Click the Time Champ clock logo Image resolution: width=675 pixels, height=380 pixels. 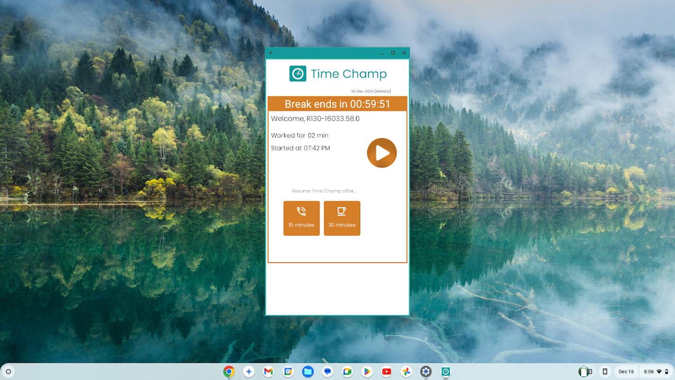tap(298, 74)
